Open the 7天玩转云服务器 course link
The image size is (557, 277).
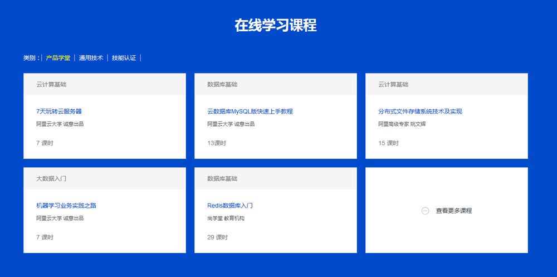tap(59, 111)
